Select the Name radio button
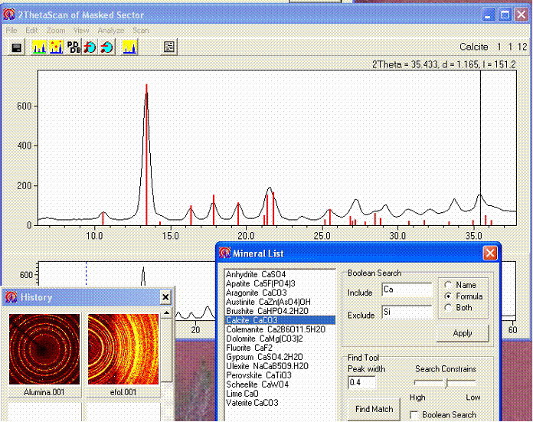The width and height of the screenshot is (533, 422). point(449,285)
